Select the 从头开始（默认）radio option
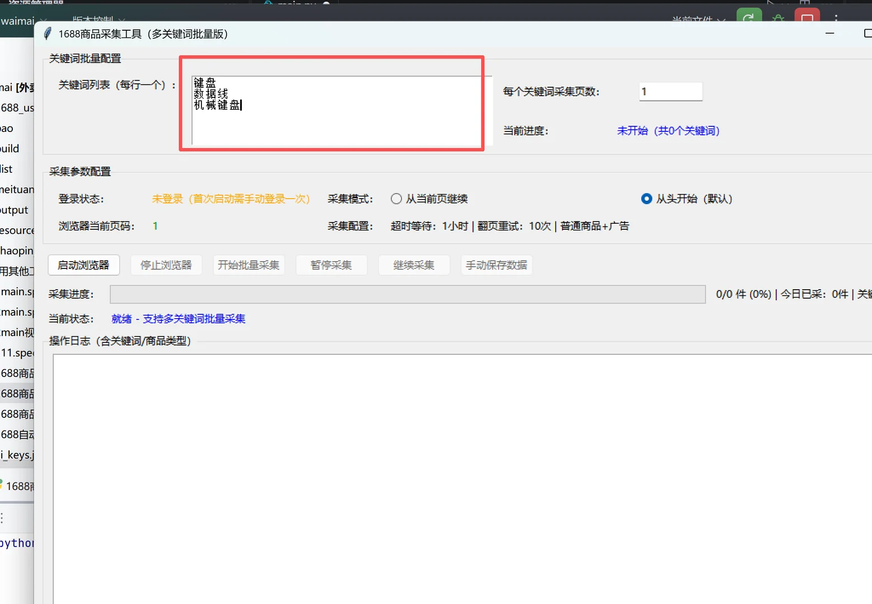Screen dimensions: 872x604 point(647,199)
